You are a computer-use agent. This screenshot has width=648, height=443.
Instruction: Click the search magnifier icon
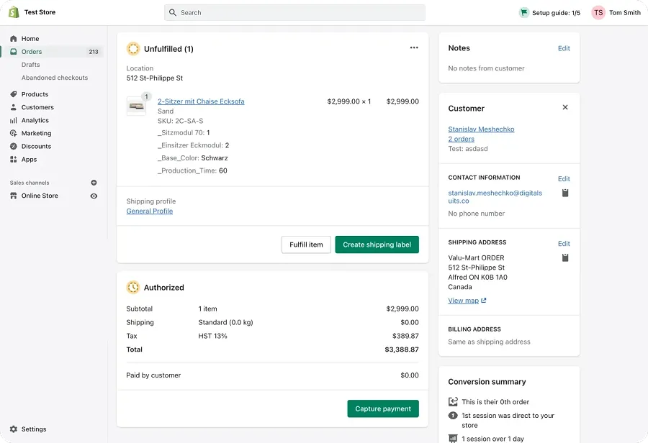tap(173, 13)
